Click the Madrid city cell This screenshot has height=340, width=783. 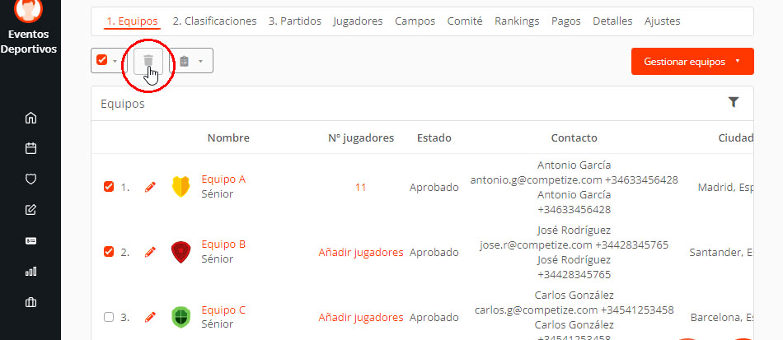(x=725, y=188)
